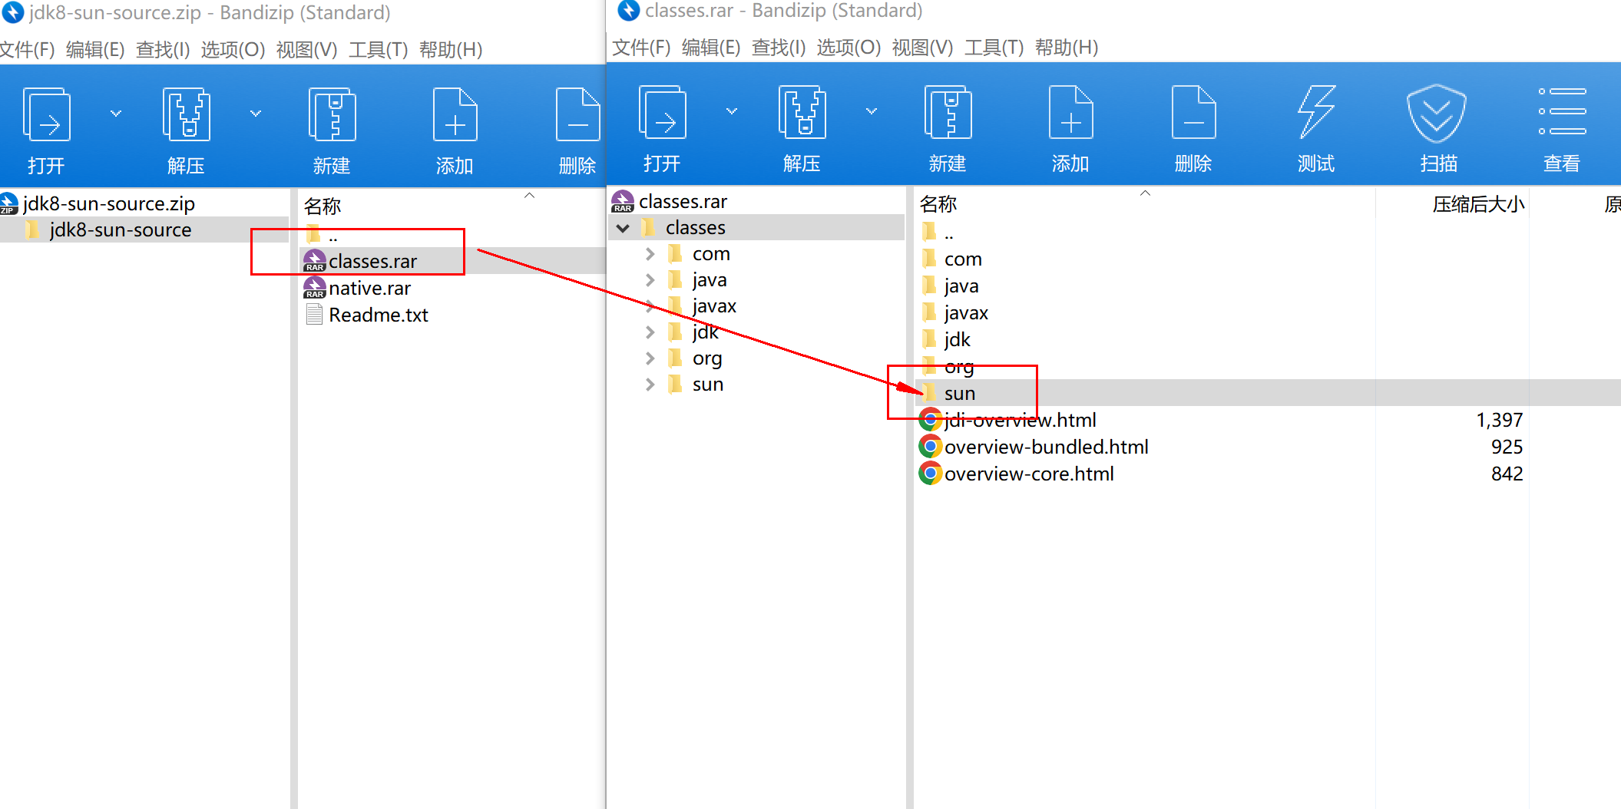
Task: Open 视图(V) menu in classes.rar window
Action: pos(922,48)
